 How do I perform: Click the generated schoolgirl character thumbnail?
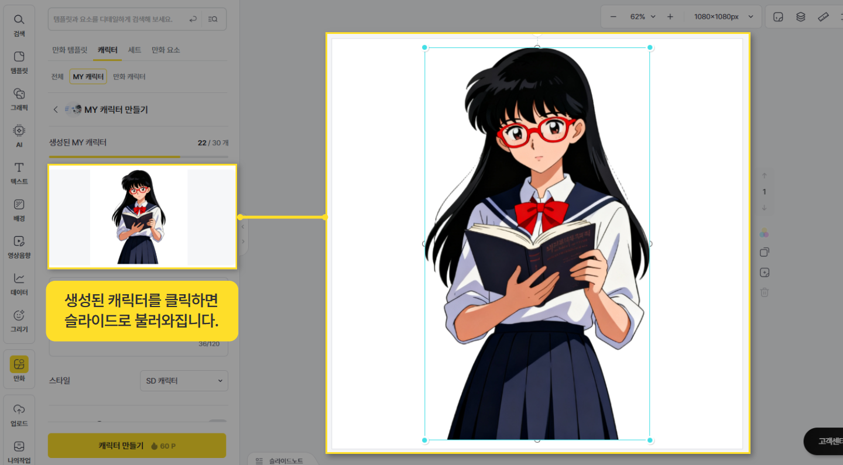(142, 216)
